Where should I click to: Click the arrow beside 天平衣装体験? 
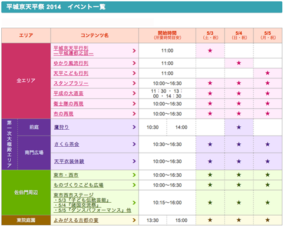pyautogui.click(x=134, y=162)
